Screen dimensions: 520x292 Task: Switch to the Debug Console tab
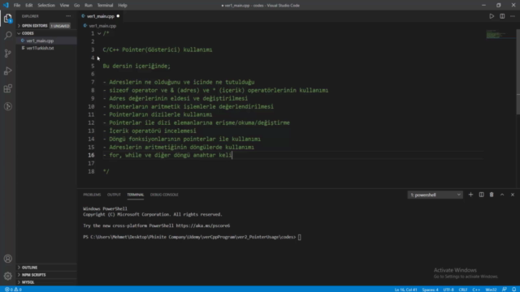(164, 195)
